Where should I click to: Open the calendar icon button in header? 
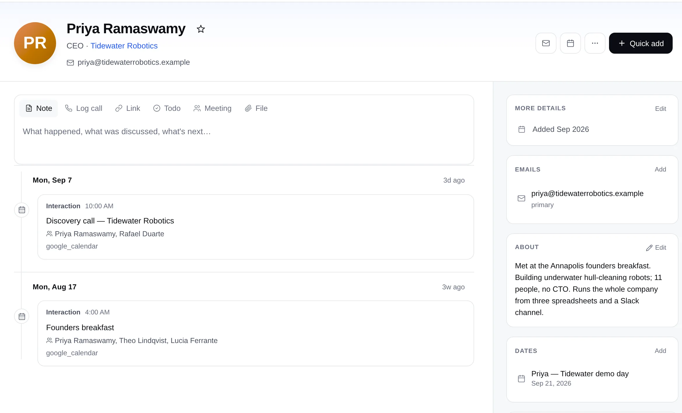pos(570,43)
